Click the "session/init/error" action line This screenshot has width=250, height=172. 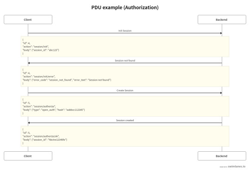tap(39, 77)
